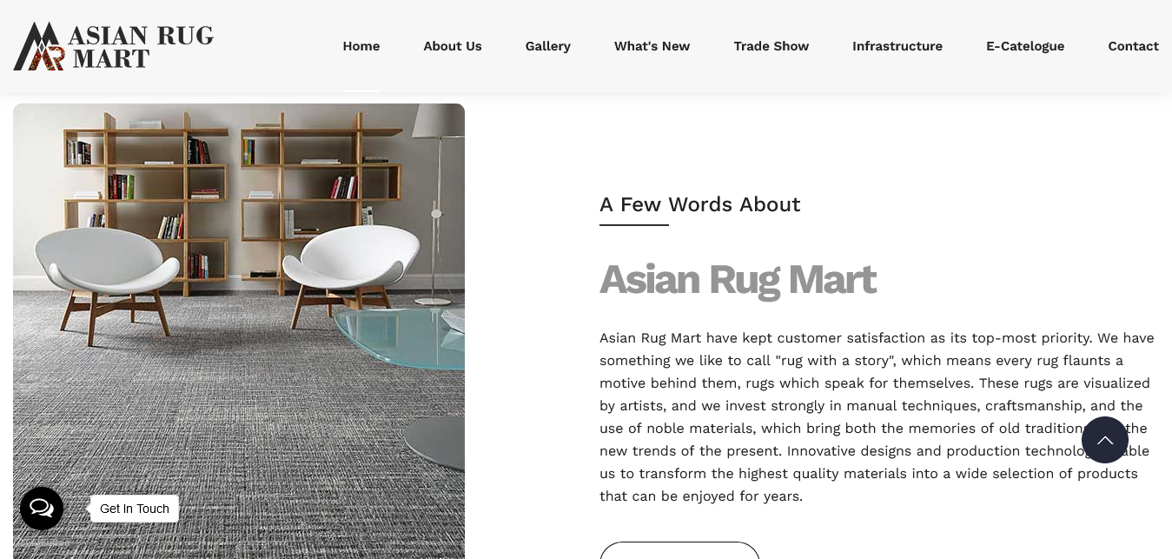The height and width of the screenshot is (559, 1172).
Task: Click the Get In Touch label
Action: coord(135,509)
